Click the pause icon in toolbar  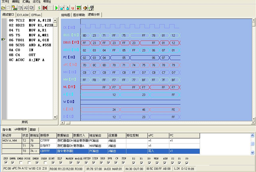[x=50, y=7]
